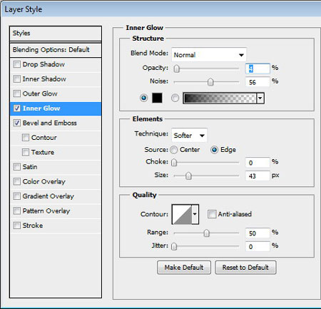
Task: Click the Contour curve thumbnail
Action: tap(182, 214)
